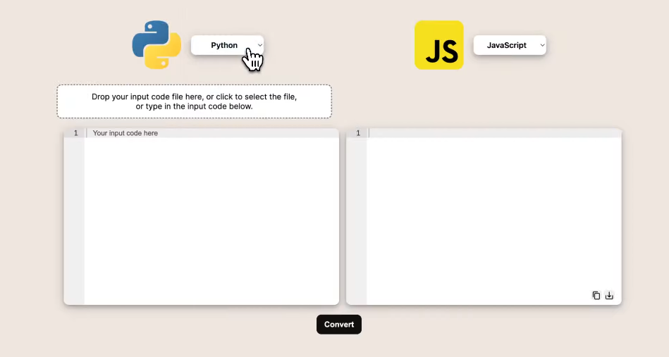Viewport: 669px width, 357px height.
Task: Open the Python source language dropdown
Action: click(x=228, y=45)
